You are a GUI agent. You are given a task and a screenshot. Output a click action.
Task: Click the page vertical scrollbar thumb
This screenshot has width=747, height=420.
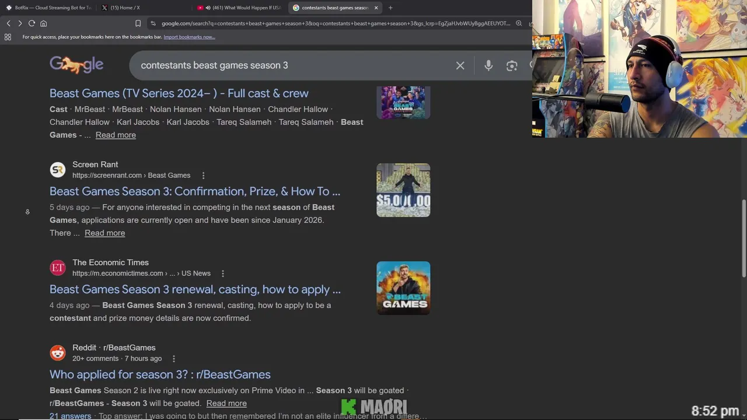(x=743, y=239)
